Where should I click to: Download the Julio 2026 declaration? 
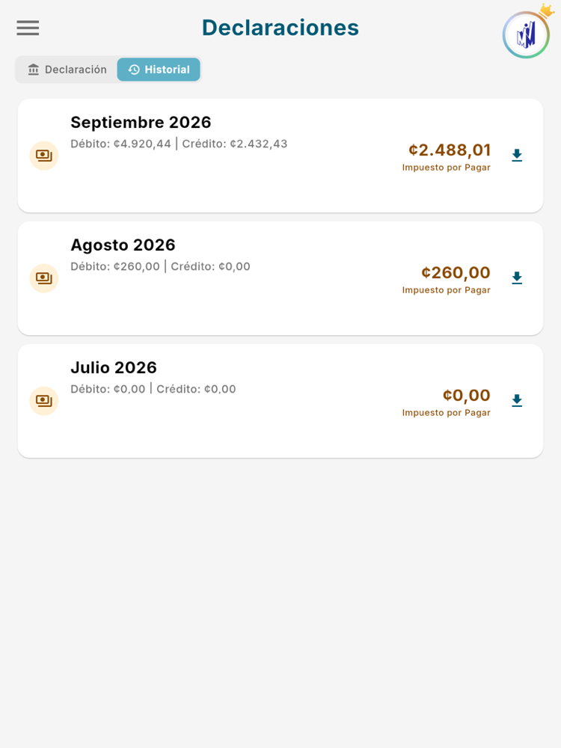click(x=517, y=401)
